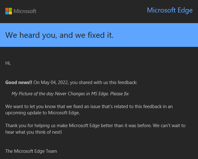Click the 'Hi,' greeting text
The width and height of the screenshot is (198, 159).
[8, 63]
